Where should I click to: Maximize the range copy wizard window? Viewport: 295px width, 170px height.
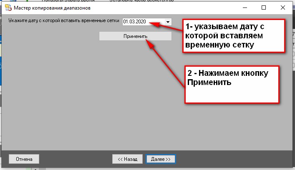[x=264, y=7]
